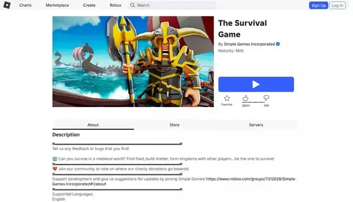This screenshot has width=353, height=202.
Task: Click "Join our community to vote" text
Action: (124, 169)
